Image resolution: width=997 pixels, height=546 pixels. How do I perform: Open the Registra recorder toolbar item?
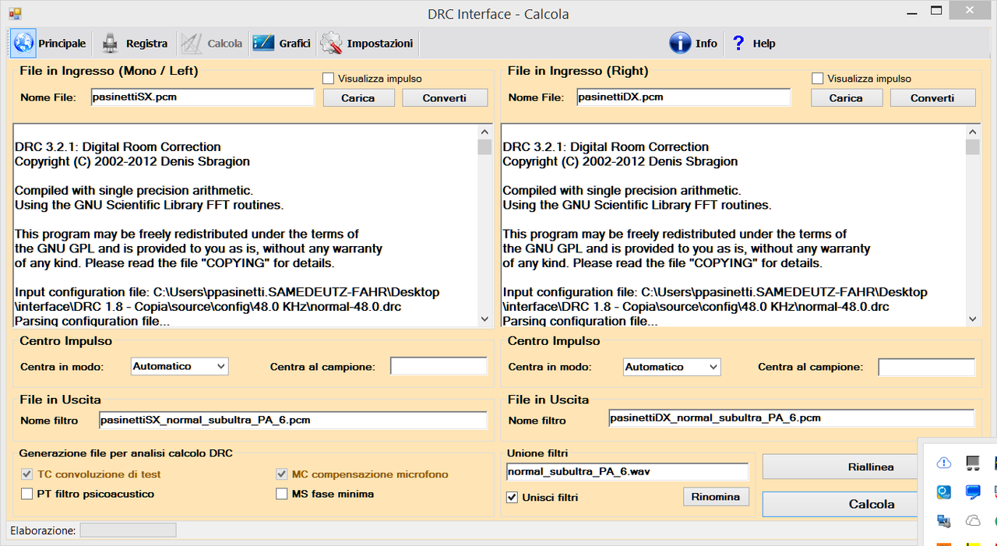[x=135, y=44]
